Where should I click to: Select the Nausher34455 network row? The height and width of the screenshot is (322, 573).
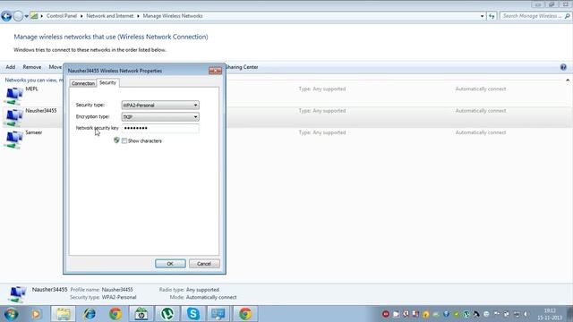click(x=286, y=117)
